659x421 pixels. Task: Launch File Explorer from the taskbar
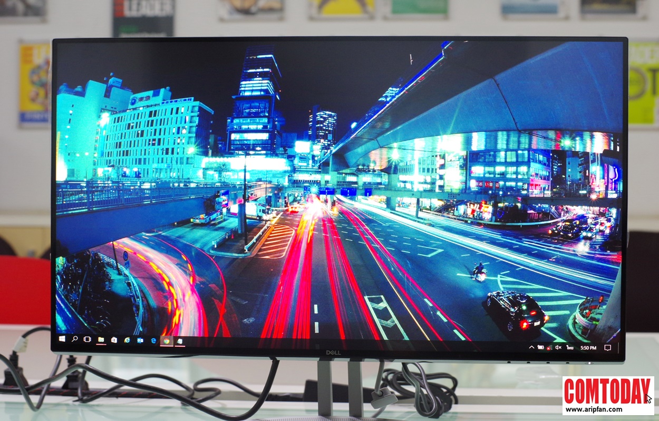(x=101, y=340)
